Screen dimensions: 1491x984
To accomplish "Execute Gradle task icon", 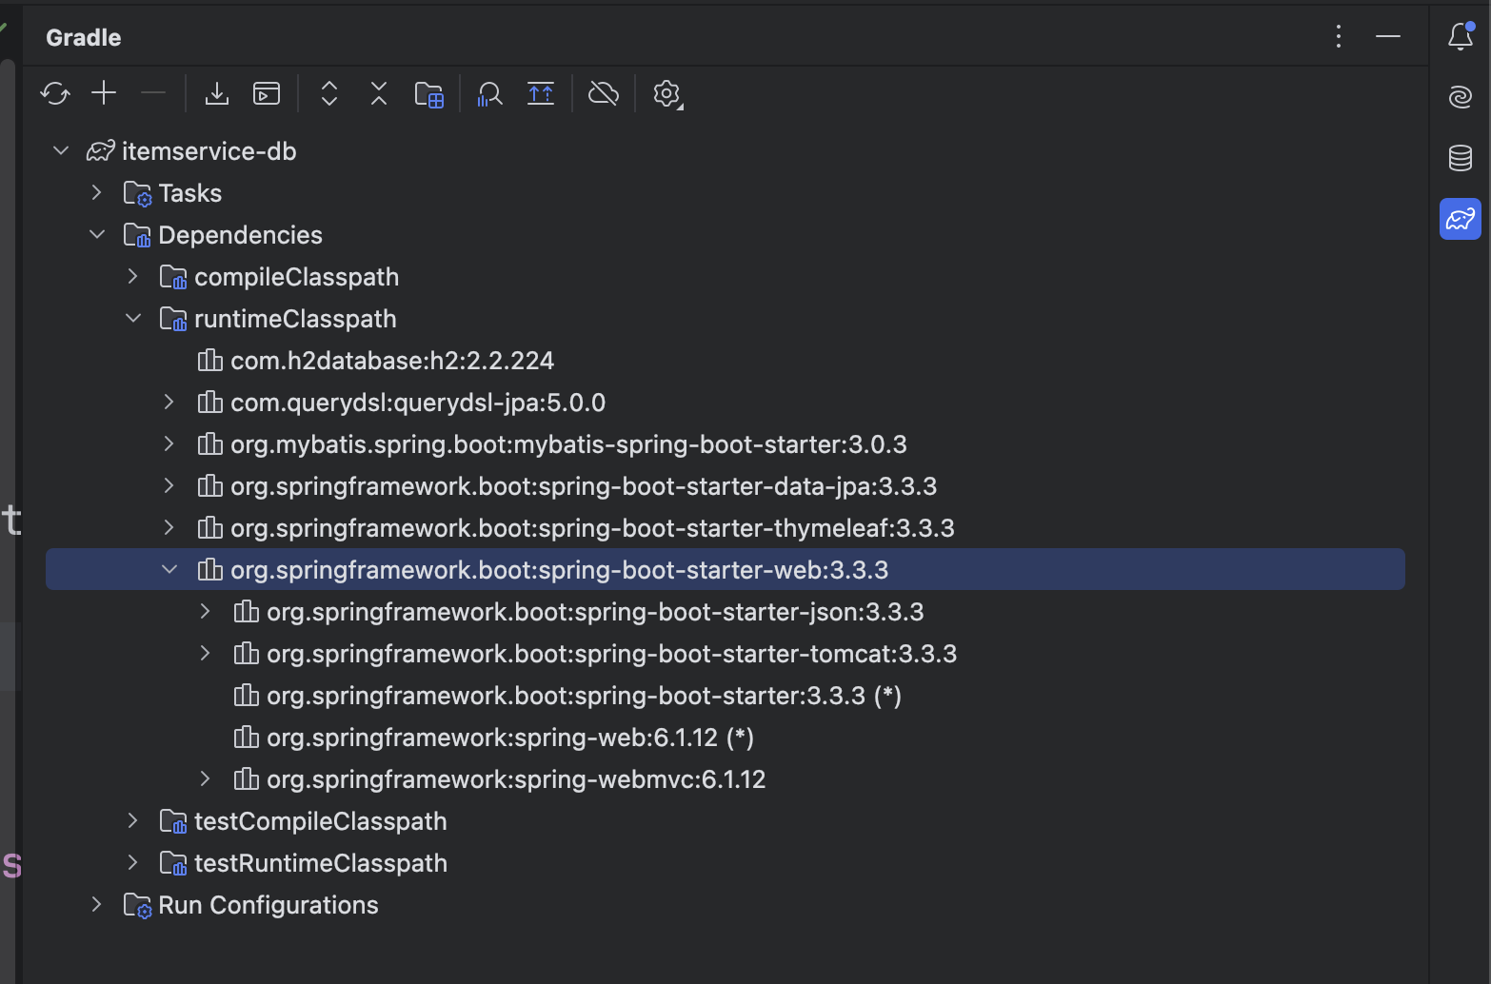I will pos(267,93).
